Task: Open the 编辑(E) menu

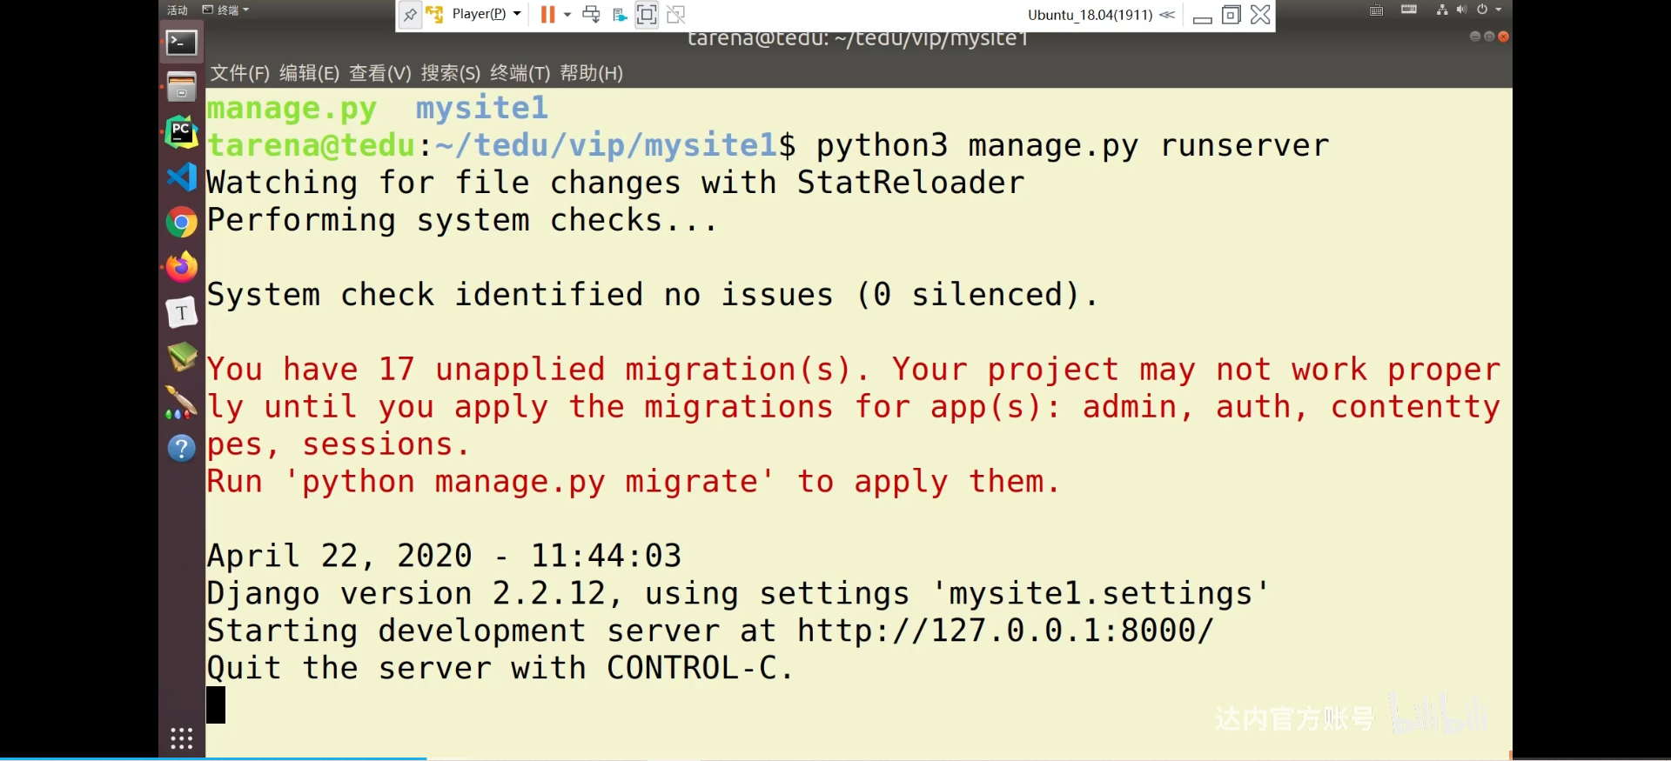Action: click(x=309, y=73)
